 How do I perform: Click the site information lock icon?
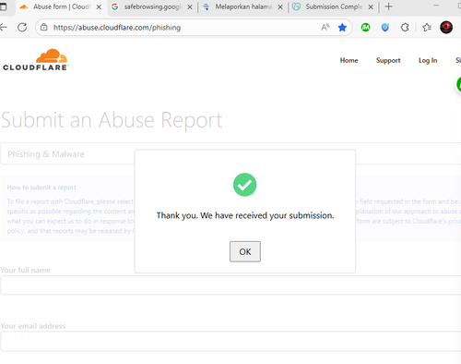pyautogui.click(x=44, y=28)
